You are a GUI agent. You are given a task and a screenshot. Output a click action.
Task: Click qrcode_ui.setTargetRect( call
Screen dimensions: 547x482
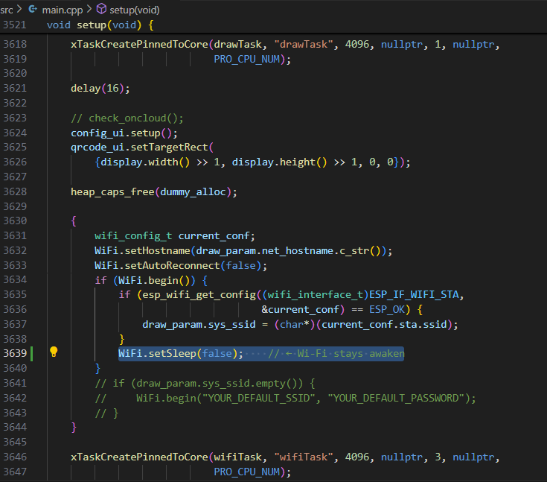tap(142, 148)
